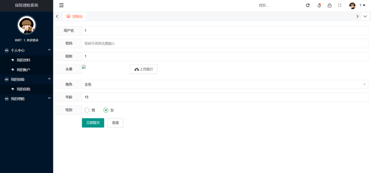
Task: Switch to the 控制台 tab
Action: (75, 16)
